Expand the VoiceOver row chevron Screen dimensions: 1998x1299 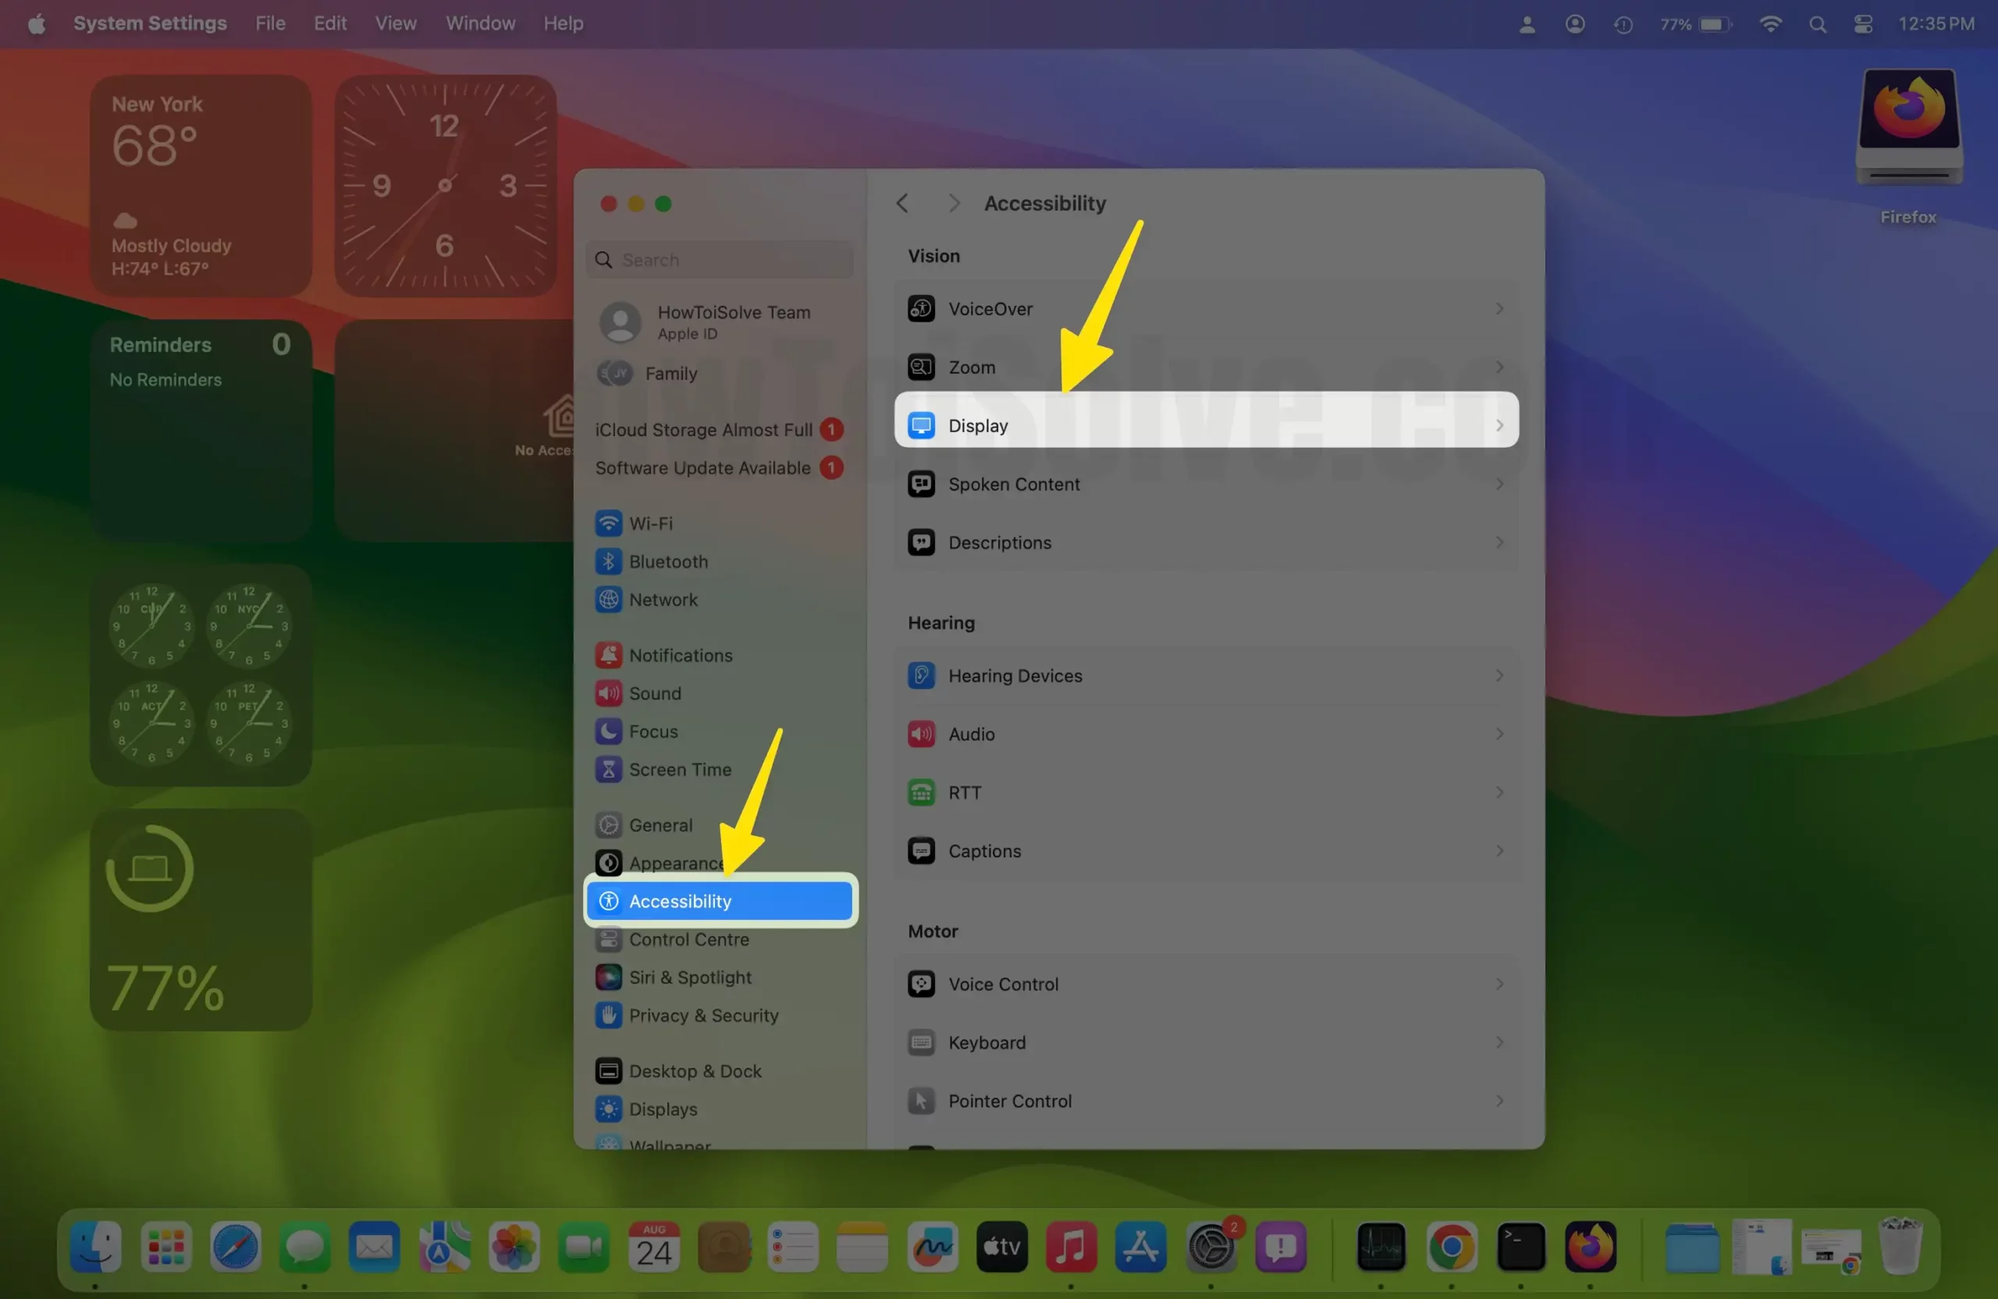click(1499, 309)
